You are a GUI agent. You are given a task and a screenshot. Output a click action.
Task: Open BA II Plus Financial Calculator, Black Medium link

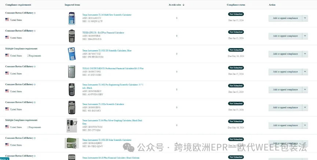pyautogui.click(x=111, y=158)
